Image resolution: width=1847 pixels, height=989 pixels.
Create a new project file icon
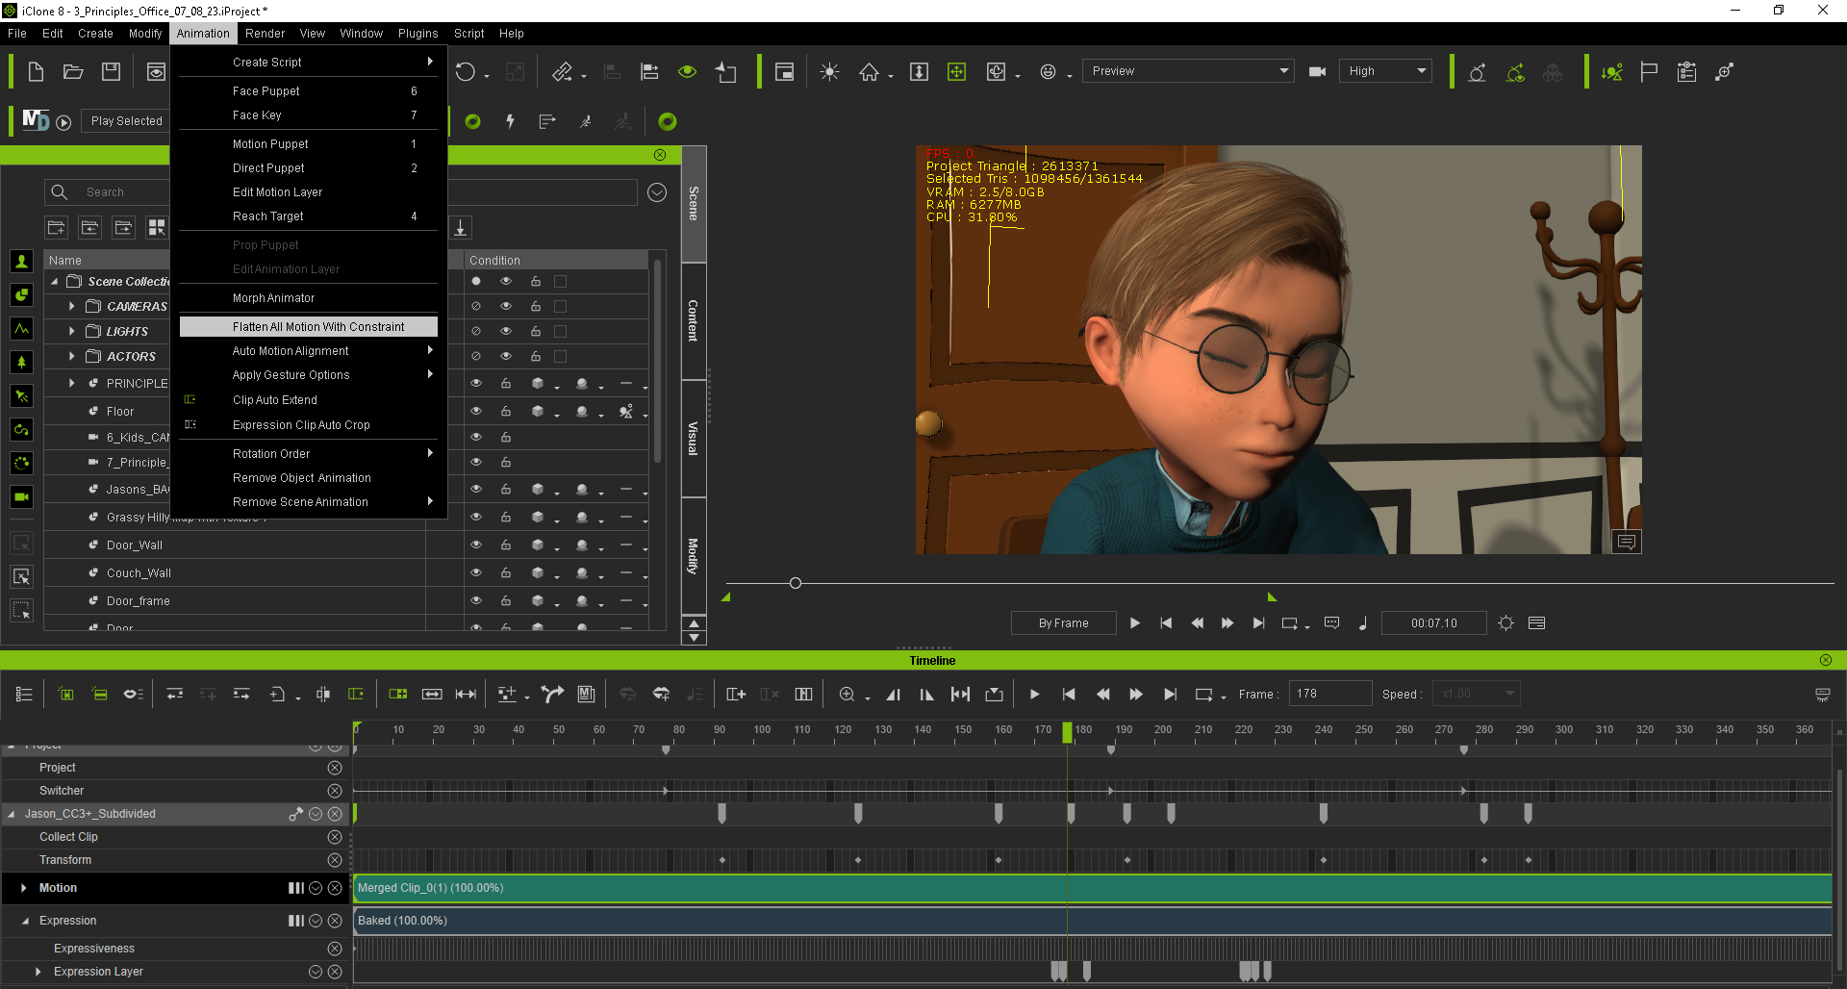click(x=36, y=72)
